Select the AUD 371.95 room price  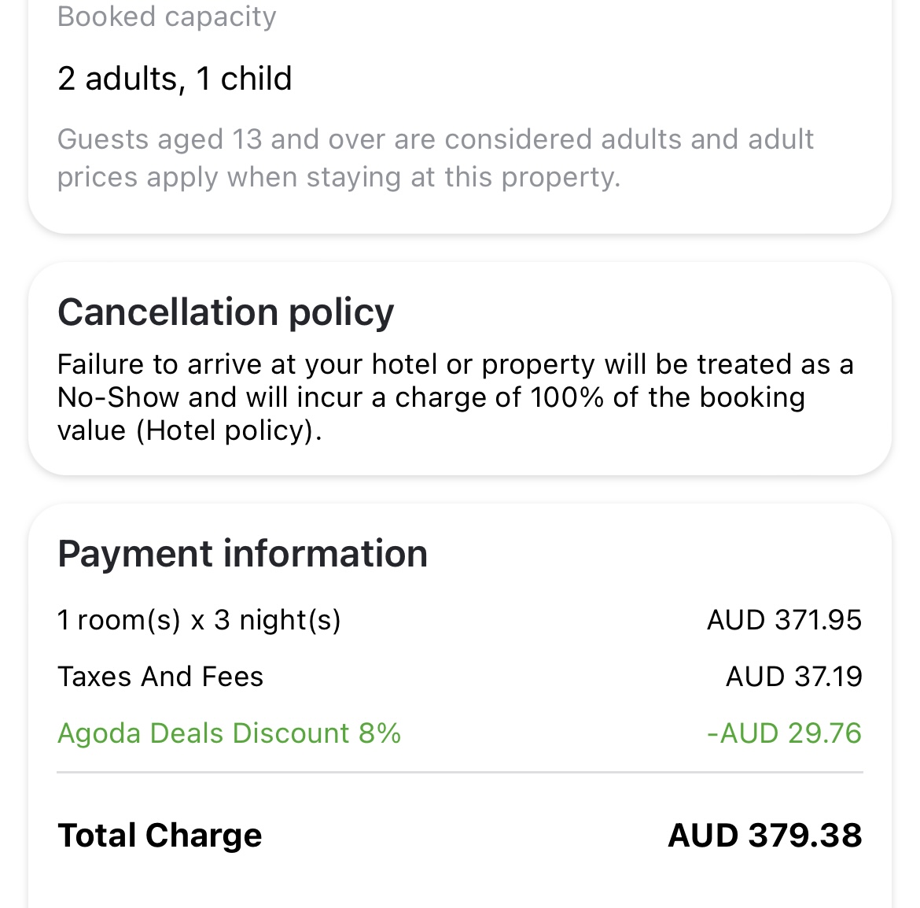pyautogui.click(x=785, y=620)
